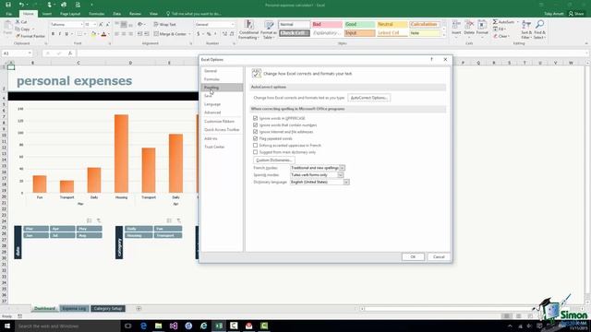
Task: Click the Excel icon in Windows taskbar
Action: pyautogui.click(x=219, y=326)
